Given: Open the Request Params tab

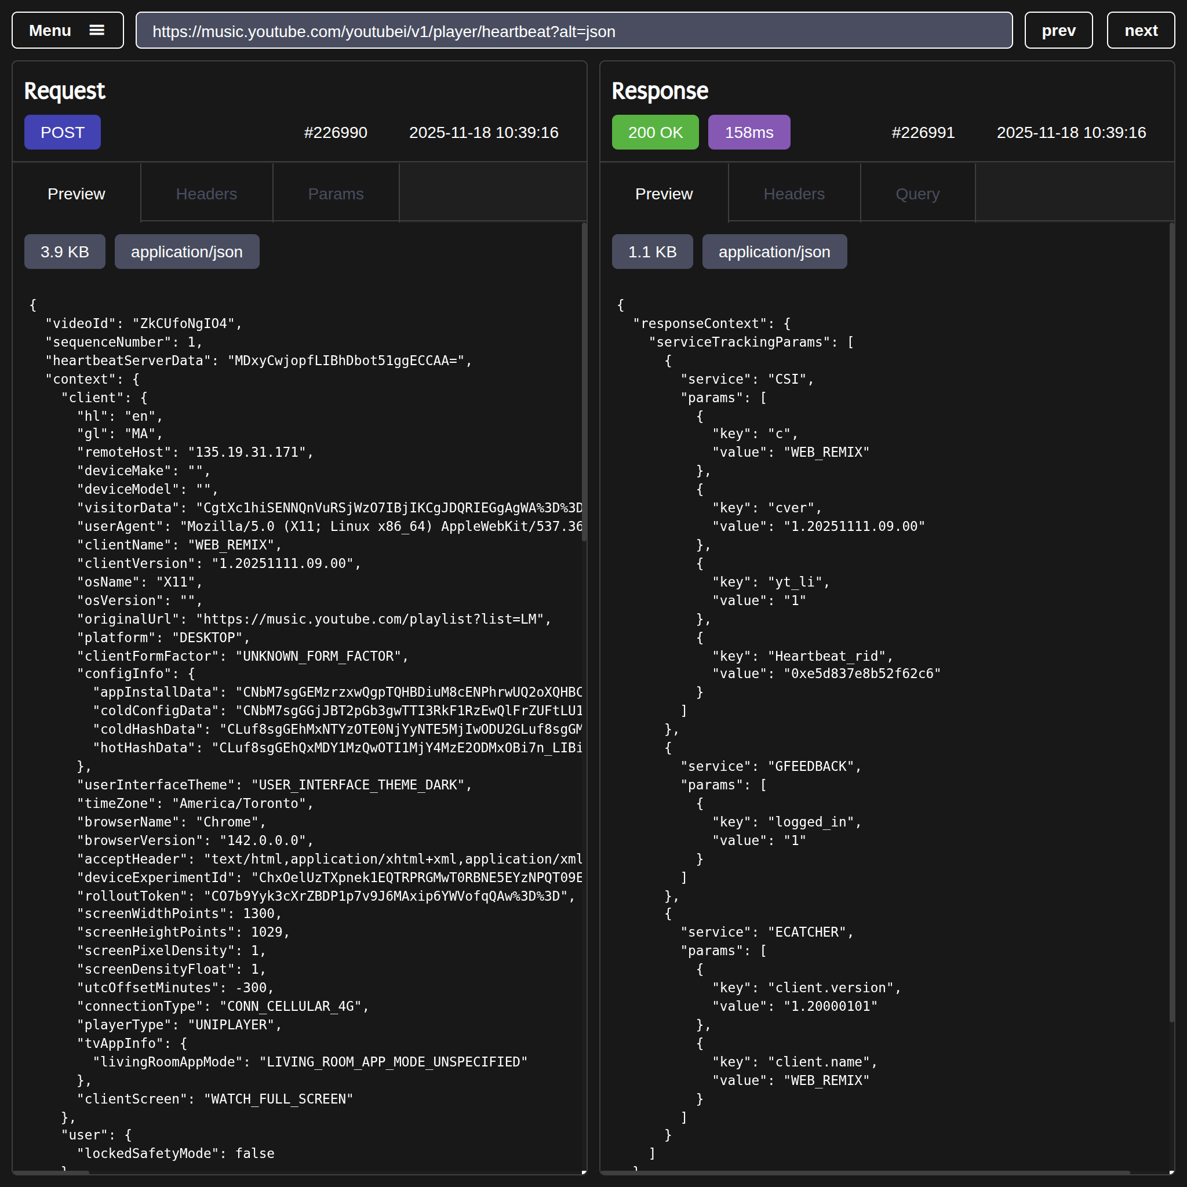Looking at the screenshot, I should coord(336,194).
